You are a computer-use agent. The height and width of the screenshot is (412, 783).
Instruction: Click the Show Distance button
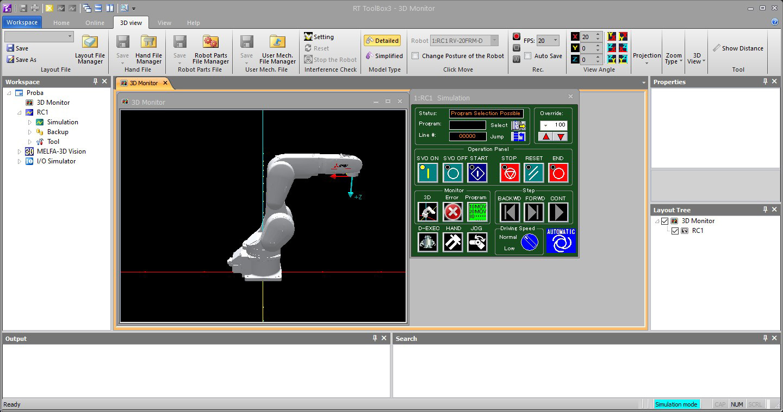(x=738, y=48)
